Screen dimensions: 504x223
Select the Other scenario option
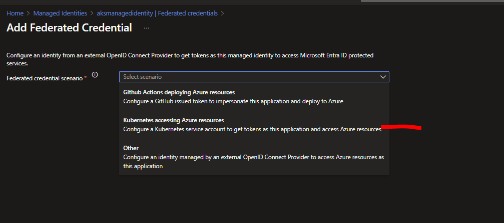point(254,157)
